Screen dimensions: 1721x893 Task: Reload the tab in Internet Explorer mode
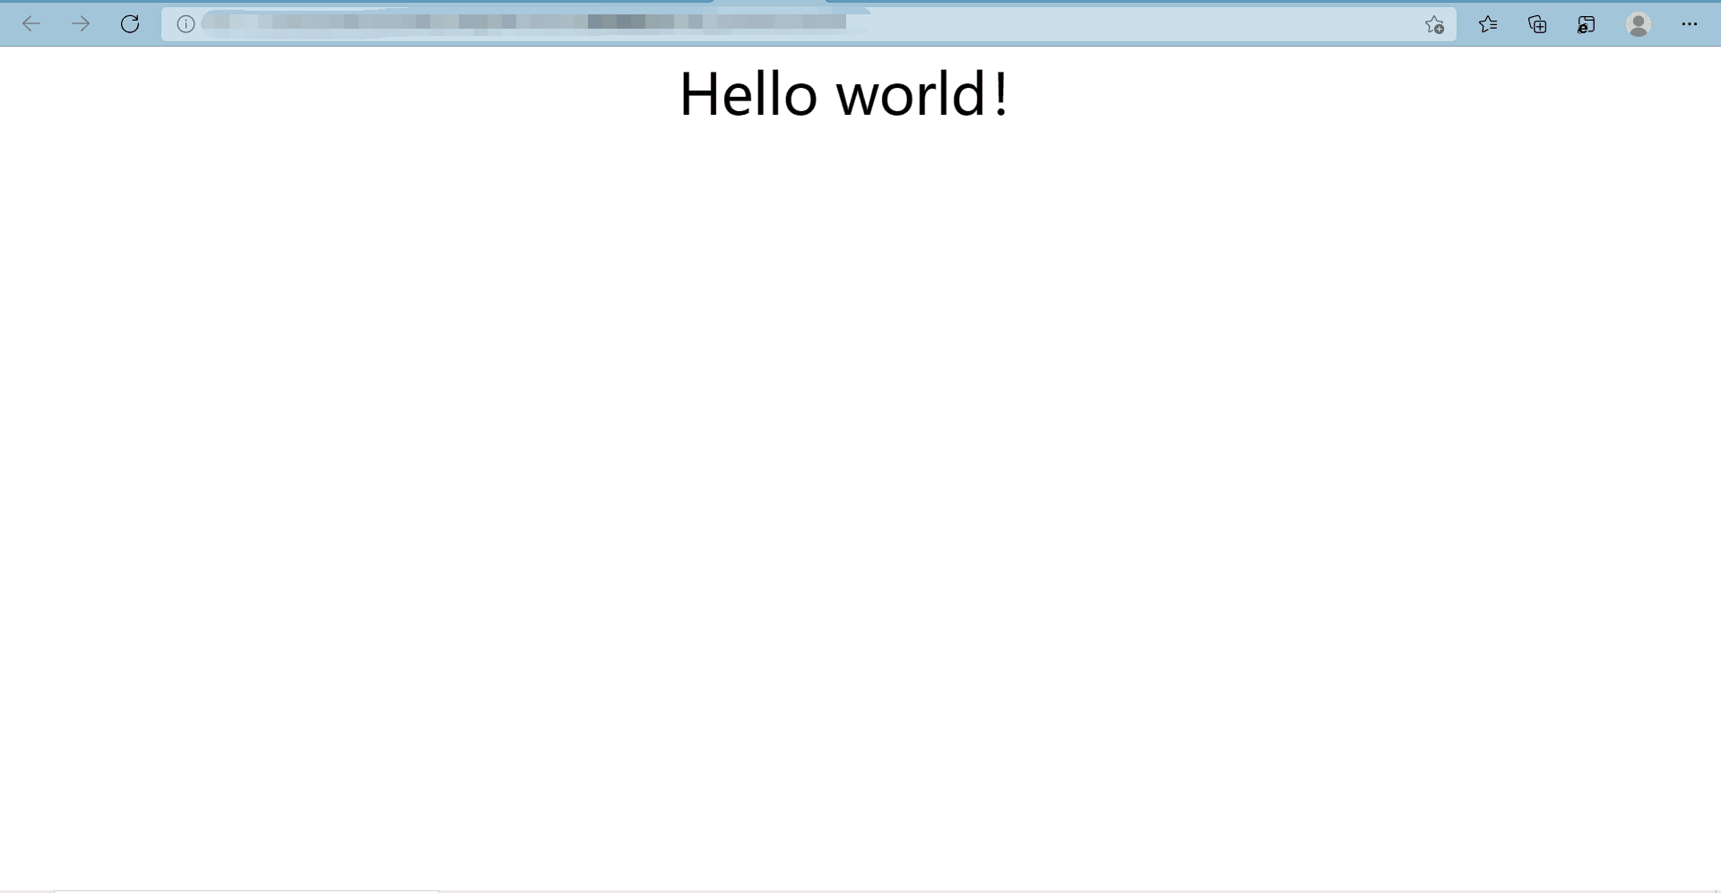(1586, 24)
